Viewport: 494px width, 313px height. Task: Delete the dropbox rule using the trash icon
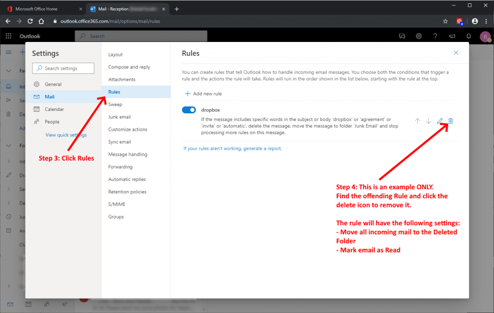coord(450,121)
